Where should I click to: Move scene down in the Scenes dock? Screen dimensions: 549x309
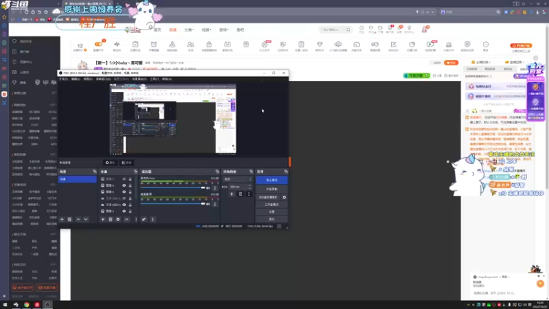pos(86,219)
